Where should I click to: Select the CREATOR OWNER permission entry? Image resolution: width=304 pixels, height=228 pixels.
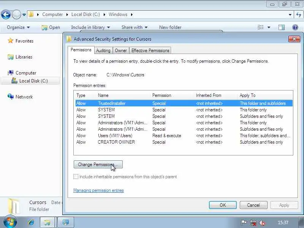(184, 142)
